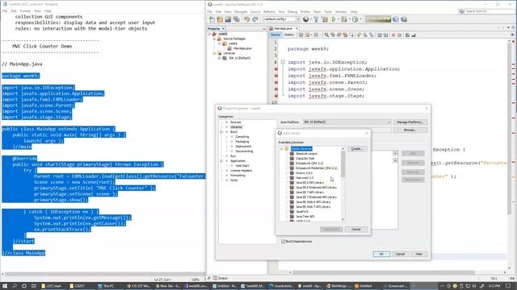Click the taskbar search magnifier icon
517x290 pixels.
15,286
